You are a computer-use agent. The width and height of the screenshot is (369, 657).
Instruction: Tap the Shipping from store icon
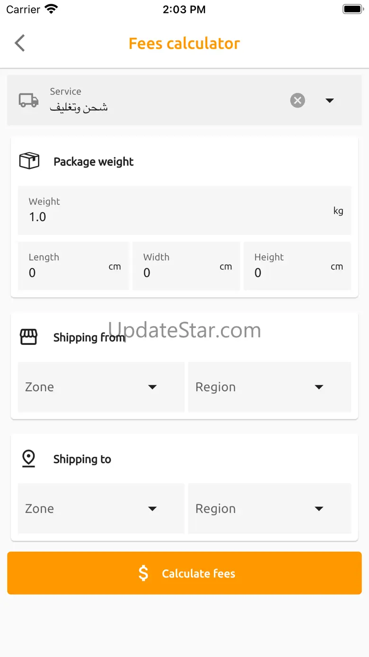(x=28, y=337)
